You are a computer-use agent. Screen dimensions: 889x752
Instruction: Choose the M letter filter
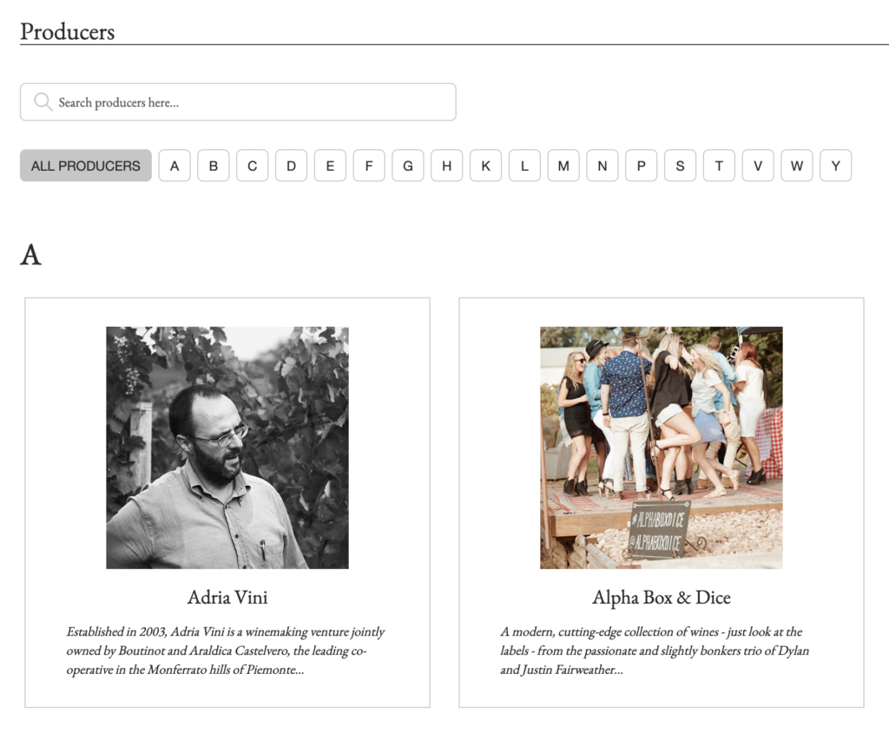[563, 166]
